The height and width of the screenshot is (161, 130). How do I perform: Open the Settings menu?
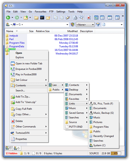point(61,12)
